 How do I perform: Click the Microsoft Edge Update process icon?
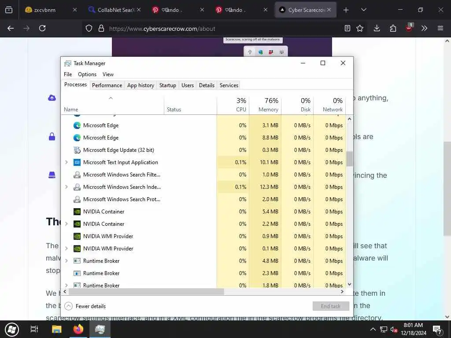click(x=77, y=150)
